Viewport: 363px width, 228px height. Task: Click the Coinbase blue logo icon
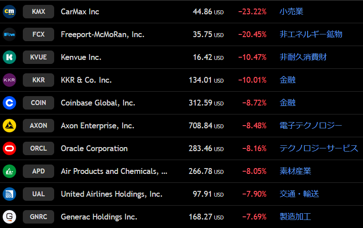(x=9, y=103)
